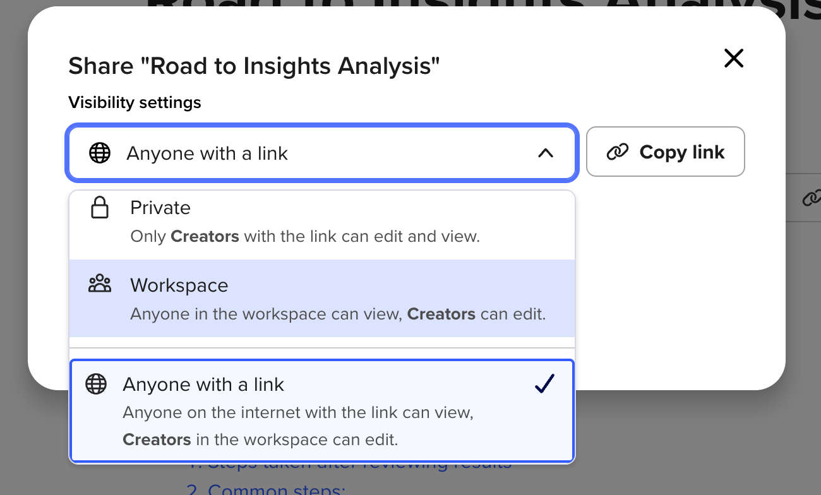Click the link icon behind the dialog's right edge
The width and height of the screenshot is (821, 495).
coord(810,199)
